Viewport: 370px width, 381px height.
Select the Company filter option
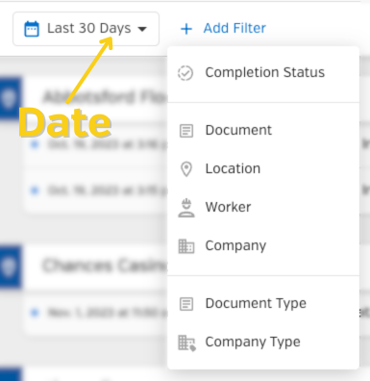click(x=263, y=245)
